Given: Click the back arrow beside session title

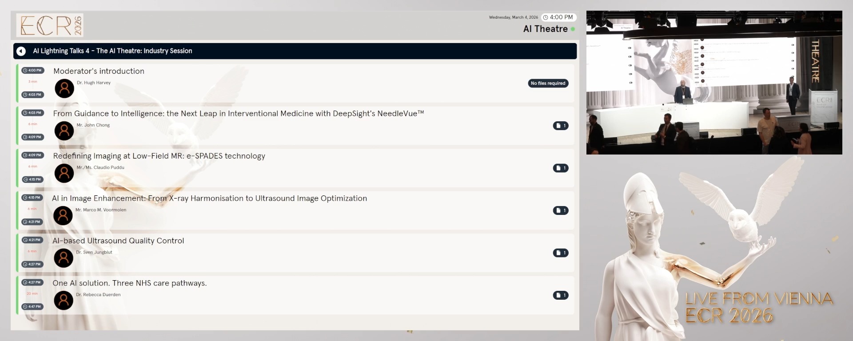Looking at the screenshot, I should (21, 51).
